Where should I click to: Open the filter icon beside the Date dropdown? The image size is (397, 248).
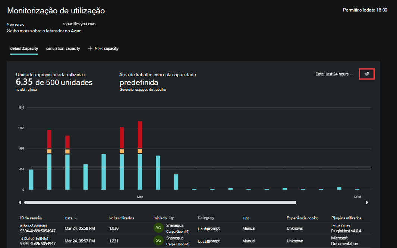click(x=366, y=74)
